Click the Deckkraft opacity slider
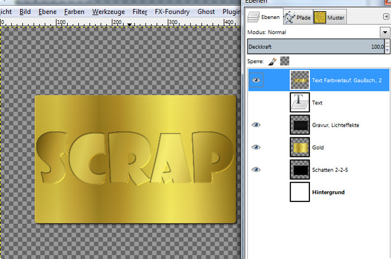Viewport: 391px width, 259px height. [x=316, y=47]
